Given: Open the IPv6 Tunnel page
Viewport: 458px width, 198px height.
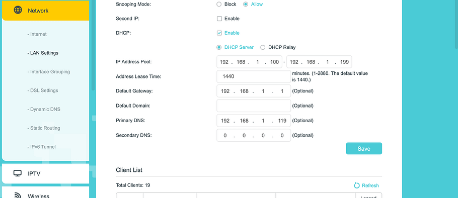Looking at the screenshot, I should tap(41, 147).
